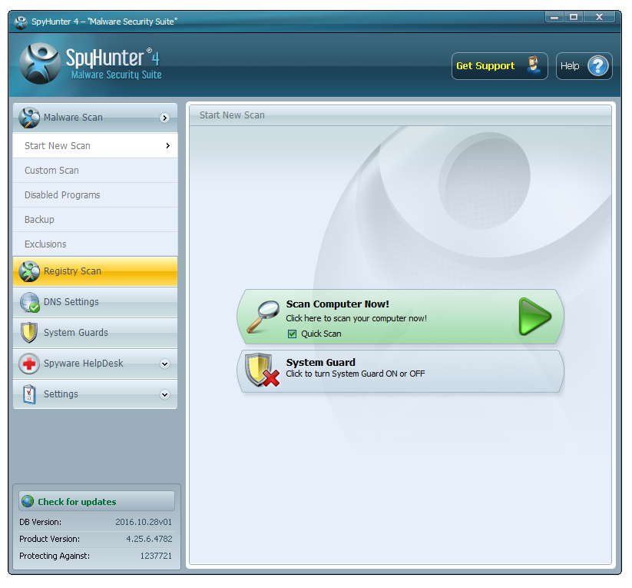Click the blue question mark Help icon
Image resolution: width=632 pixels, height=588 pixels.
pyautogui.click(x=597, y=66)
